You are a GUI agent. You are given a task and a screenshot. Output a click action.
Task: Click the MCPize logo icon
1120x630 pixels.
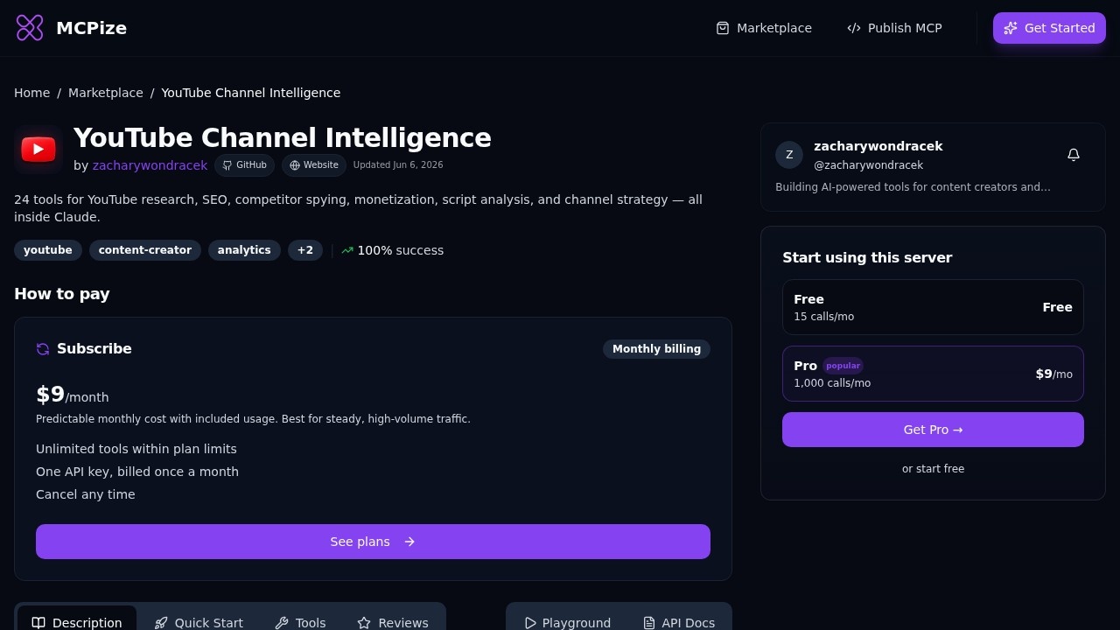[x=30, y=28]
